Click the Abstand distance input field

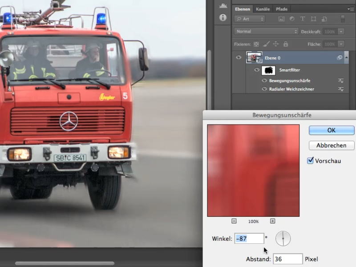(x=287, y=259)
